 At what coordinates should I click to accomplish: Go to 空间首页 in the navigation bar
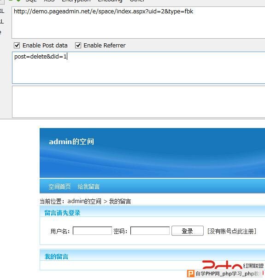click(x=59, y=187)
